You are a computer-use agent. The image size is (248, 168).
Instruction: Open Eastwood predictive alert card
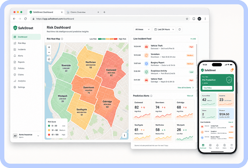point(142,110)
